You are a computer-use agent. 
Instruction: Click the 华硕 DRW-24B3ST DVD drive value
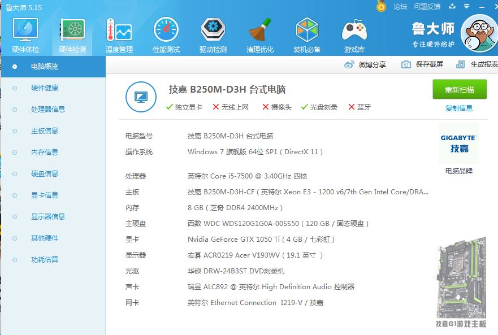236,271
